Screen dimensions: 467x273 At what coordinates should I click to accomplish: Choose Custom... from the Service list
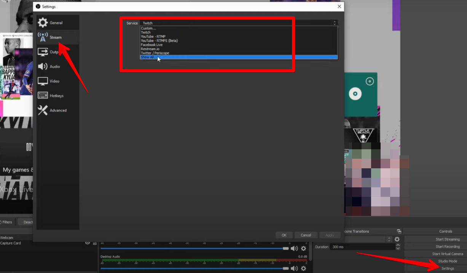click(239, 28)
